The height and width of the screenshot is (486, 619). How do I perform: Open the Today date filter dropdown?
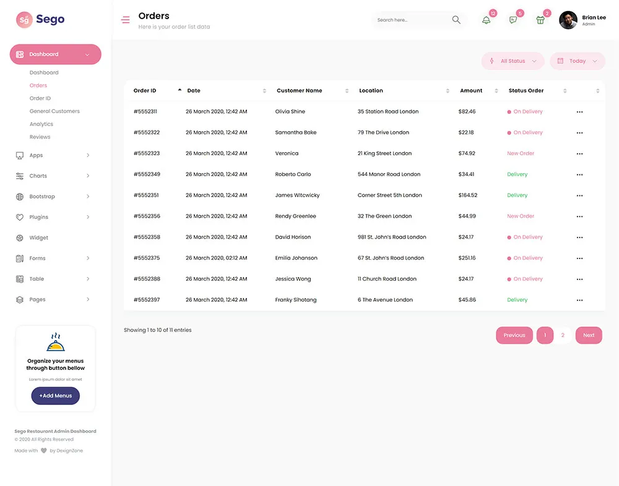pos(577,61)
